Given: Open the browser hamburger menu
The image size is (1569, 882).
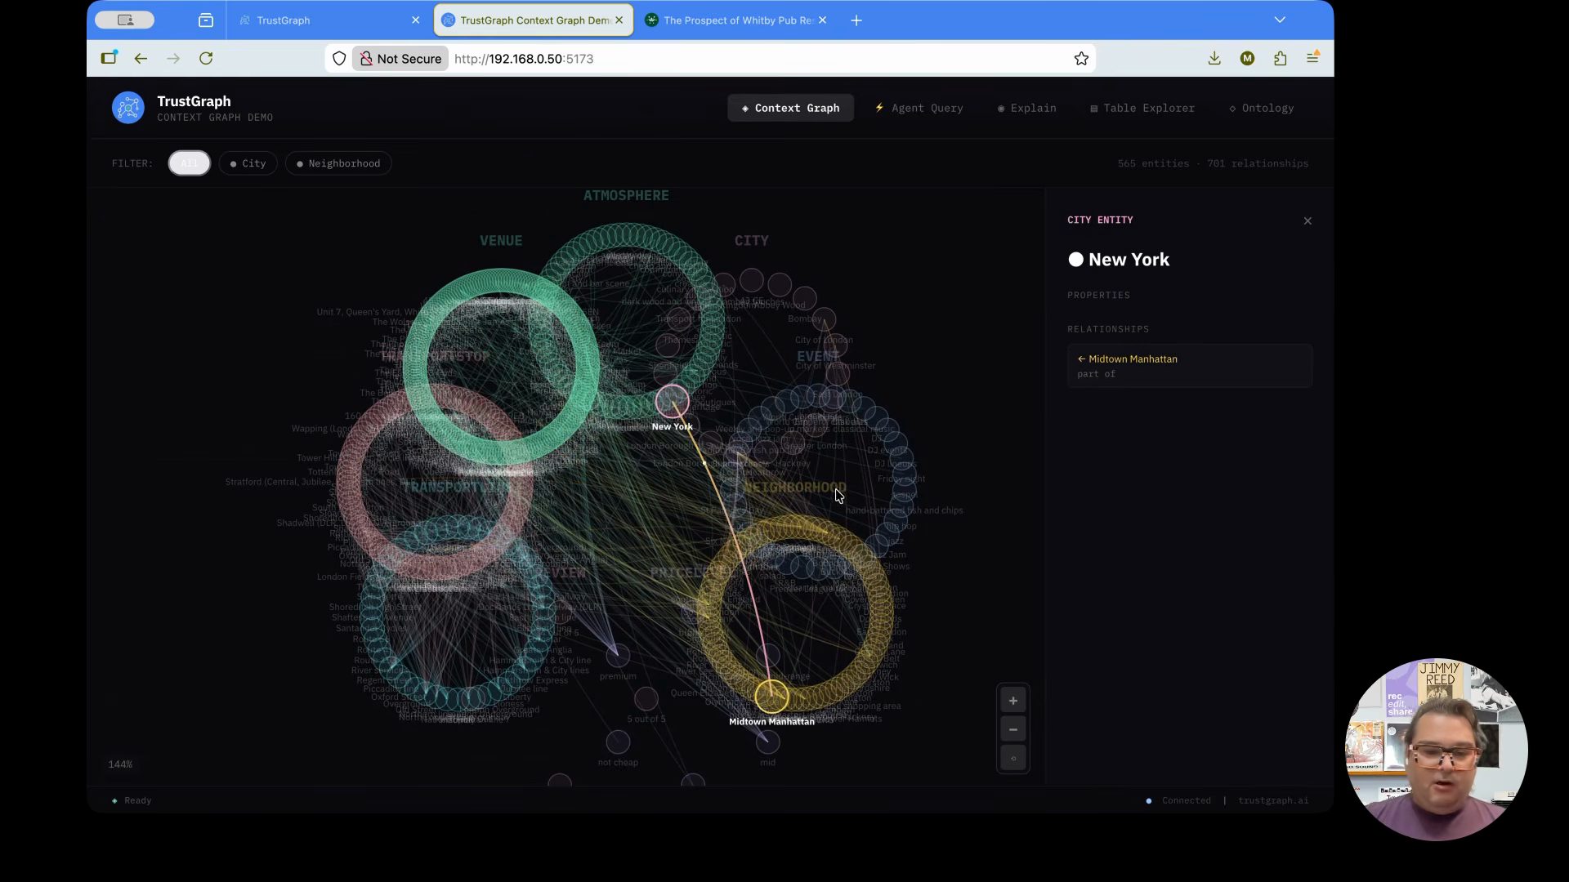Looking at the screenshot, I should (1312, 59).
